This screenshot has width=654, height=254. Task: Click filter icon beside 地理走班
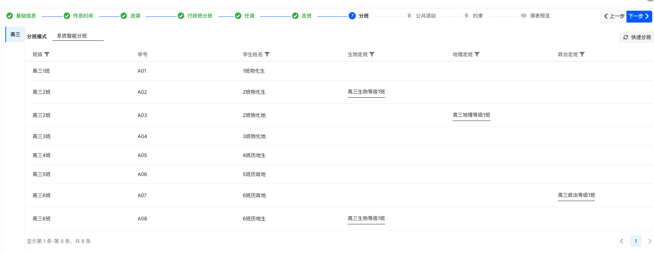tap(477, 54)
